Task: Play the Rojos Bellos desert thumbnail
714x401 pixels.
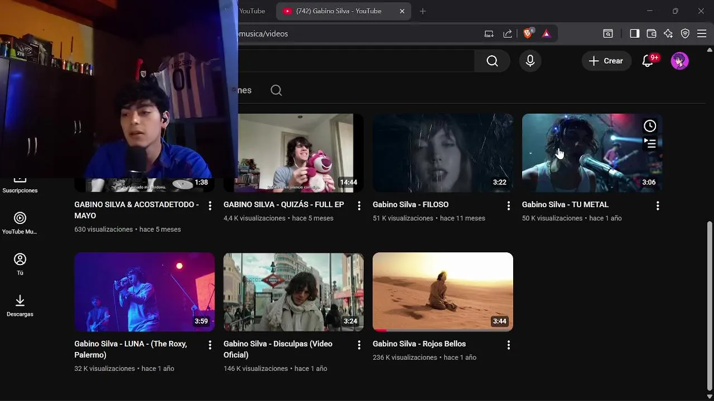Action: pos(443,292)
